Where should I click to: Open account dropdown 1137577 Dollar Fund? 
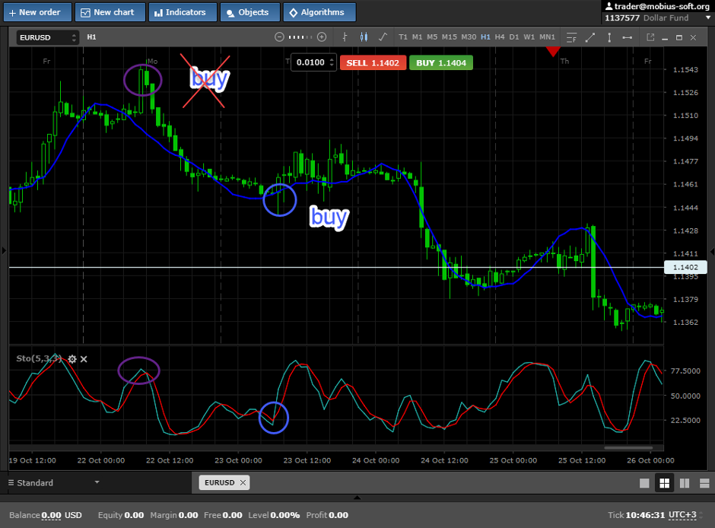pos(657,17)
